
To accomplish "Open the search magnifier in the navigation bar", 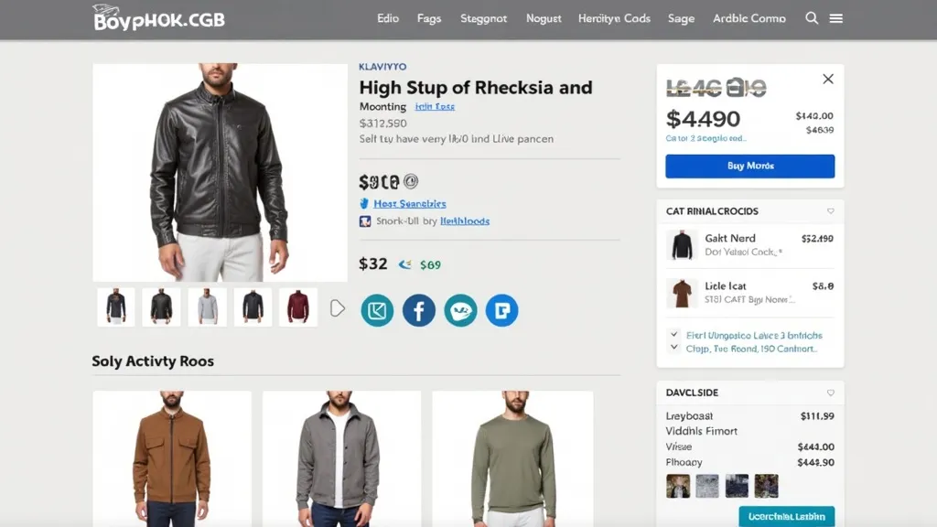I will (812, 17).
